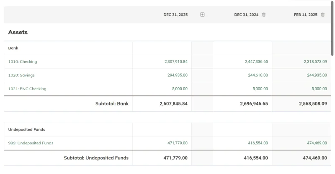Open the 1010: Checking account
Screen dimensions: 335x174
point(23,62)
